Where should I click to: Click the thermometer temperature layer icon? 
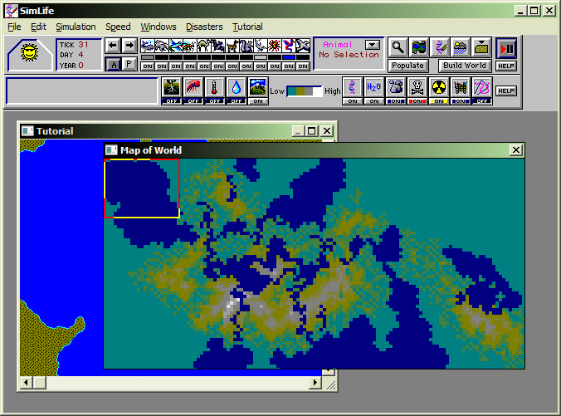tap(214, 87)
